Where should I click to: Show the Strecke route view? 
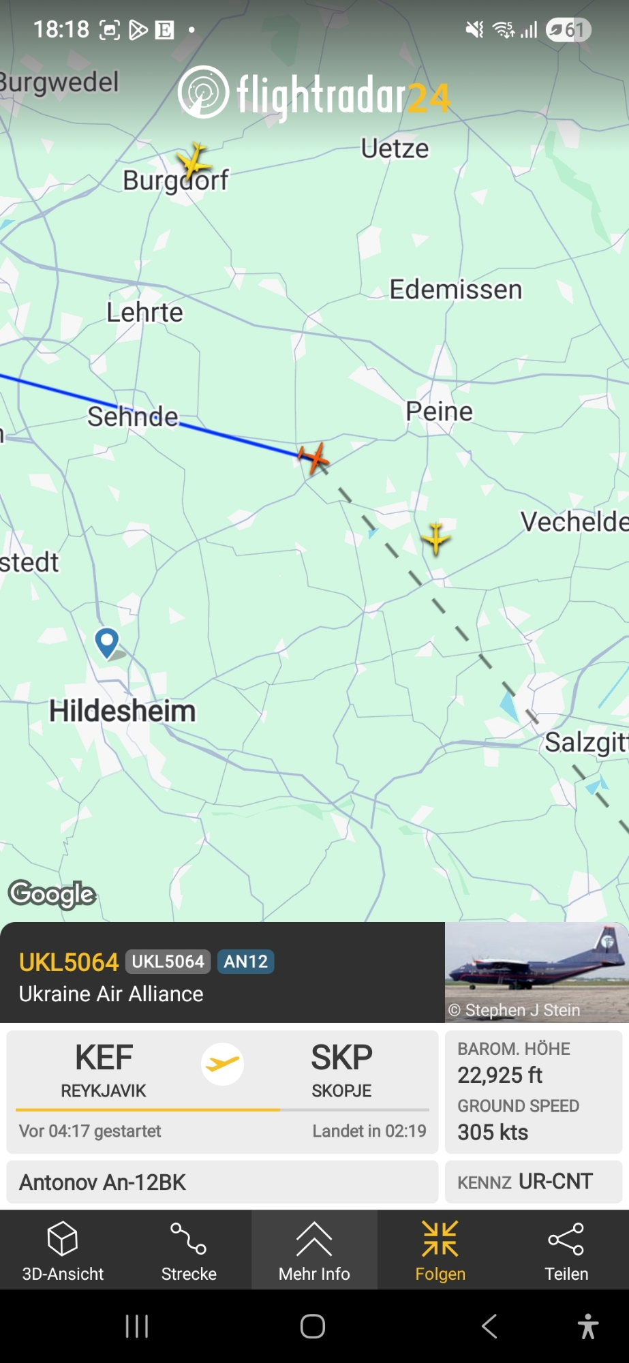189,1251
